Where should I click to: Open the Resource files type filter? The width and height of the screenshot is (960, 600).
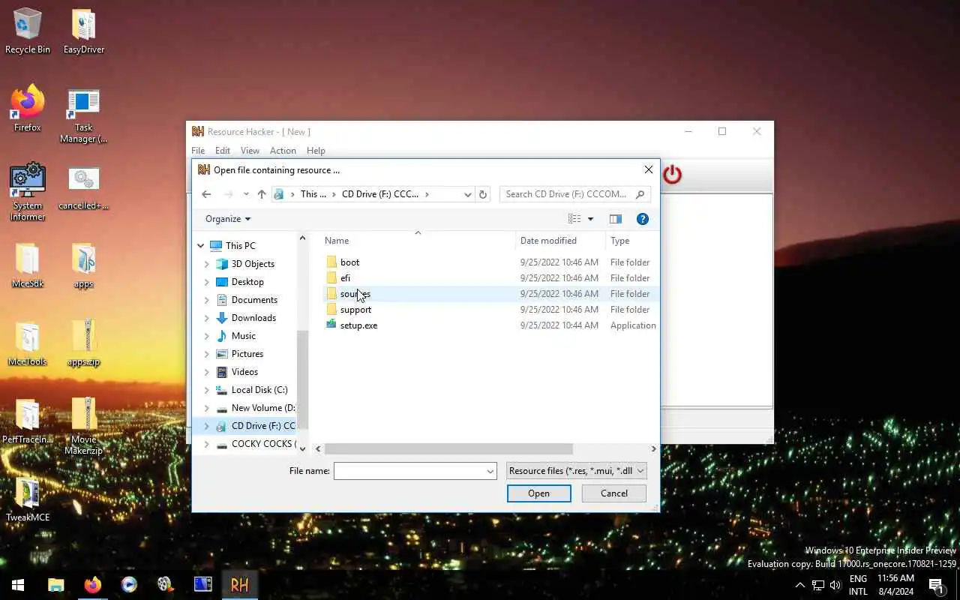click(x=576, y=471)
